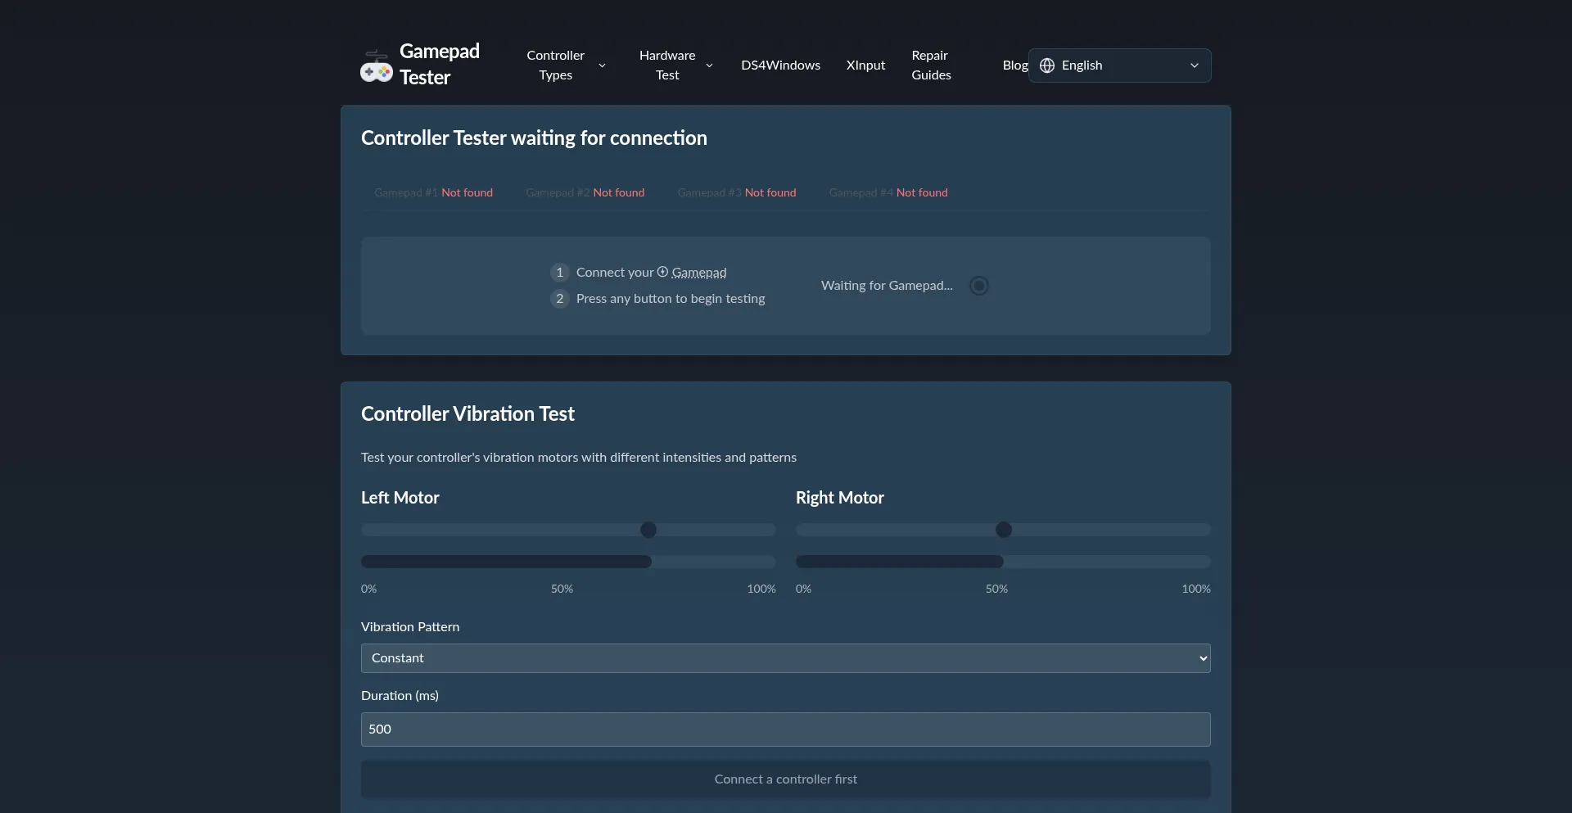Visit the Blog link
Viewport: 1572px width, 813px height.
(x=1014, y=65)
